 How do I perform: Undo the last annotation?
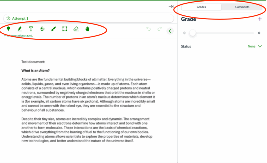[148, 29]
